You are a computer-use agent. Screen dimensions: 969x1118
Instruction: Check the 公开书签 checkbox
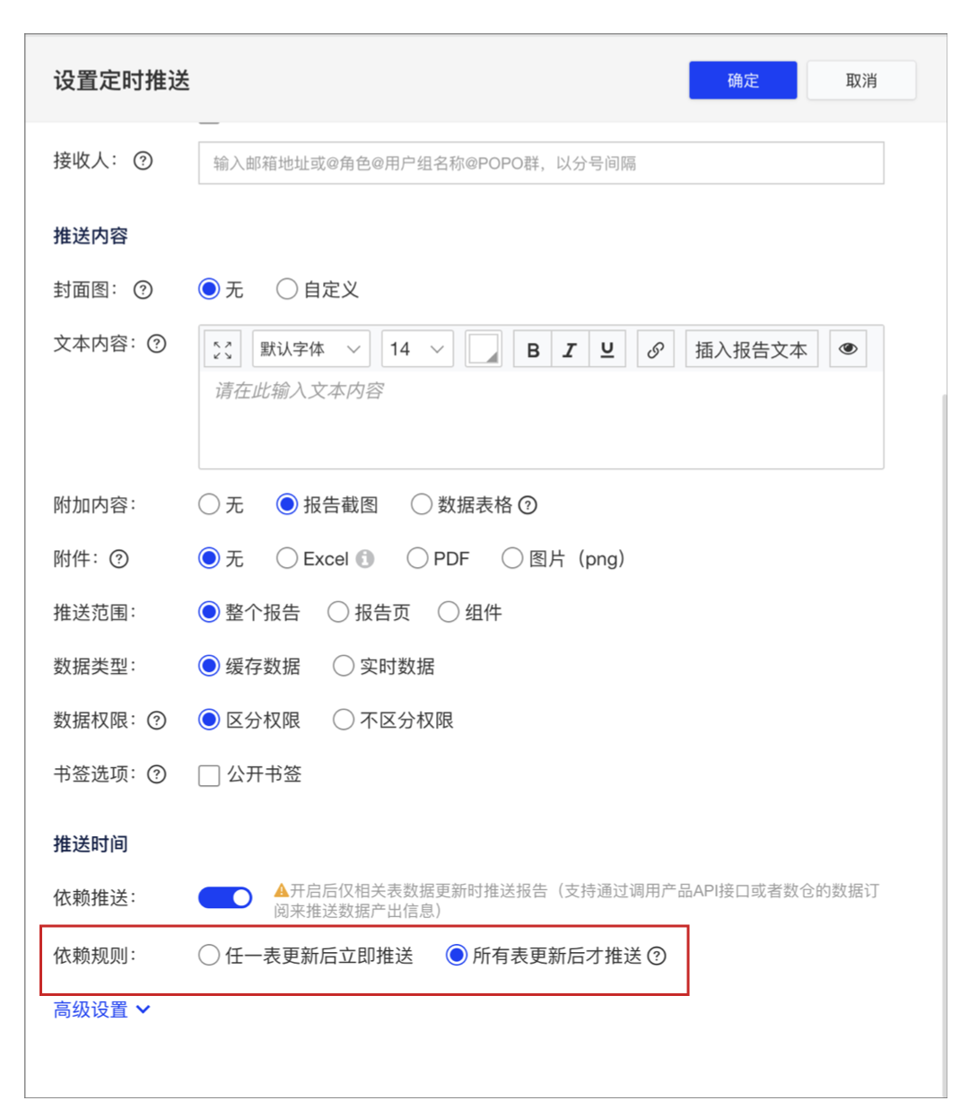point(208,774)
